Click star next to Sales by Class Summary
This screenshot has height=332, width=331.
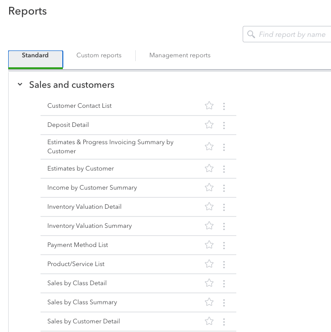click(x=209, y=302)
